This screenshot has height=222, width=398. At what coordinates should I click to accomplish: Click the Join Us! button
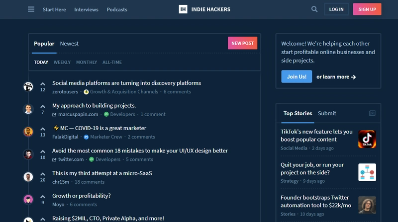(297, 76)
